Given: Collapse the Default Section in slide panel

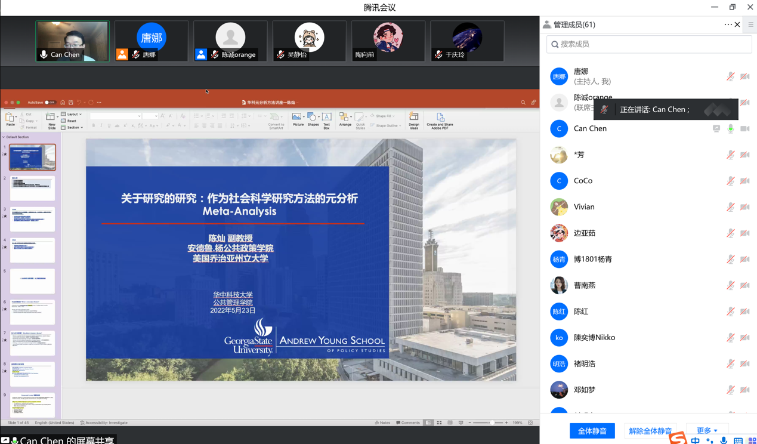Looking at the screenshot, I should 4,137.
